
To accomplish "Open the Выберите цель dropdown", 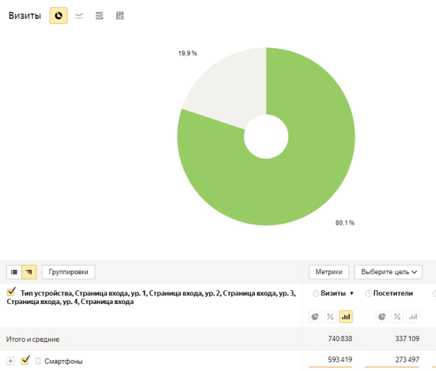I will (388, 272).
